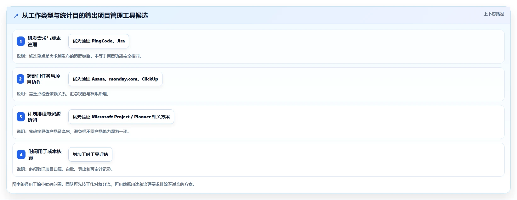Click the note about 需求到发布的追踪链路
517x200 pixels.
click(80, 56)
